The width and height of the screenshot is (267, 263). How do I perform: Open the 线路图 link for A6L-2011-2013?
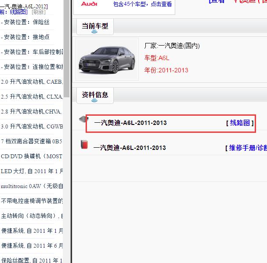[x=240, y=123]
